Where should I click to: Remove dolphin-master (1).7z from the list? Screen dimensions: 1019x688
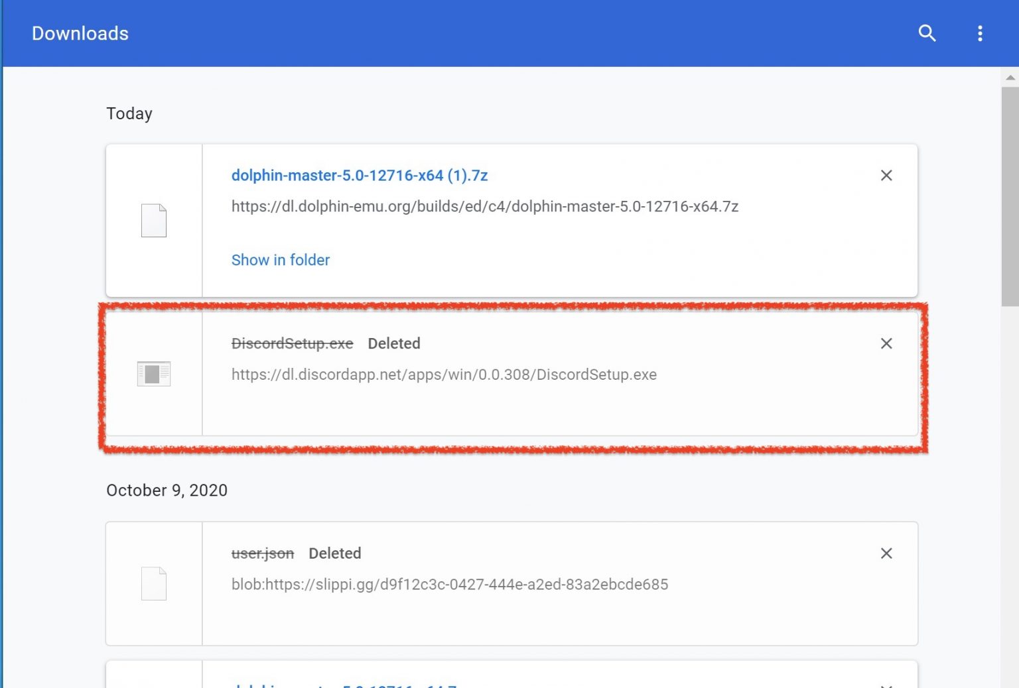(886, 176)
